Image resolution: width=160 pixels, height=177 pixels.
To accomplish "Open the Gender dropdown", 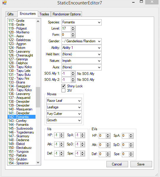I will 82,41.
